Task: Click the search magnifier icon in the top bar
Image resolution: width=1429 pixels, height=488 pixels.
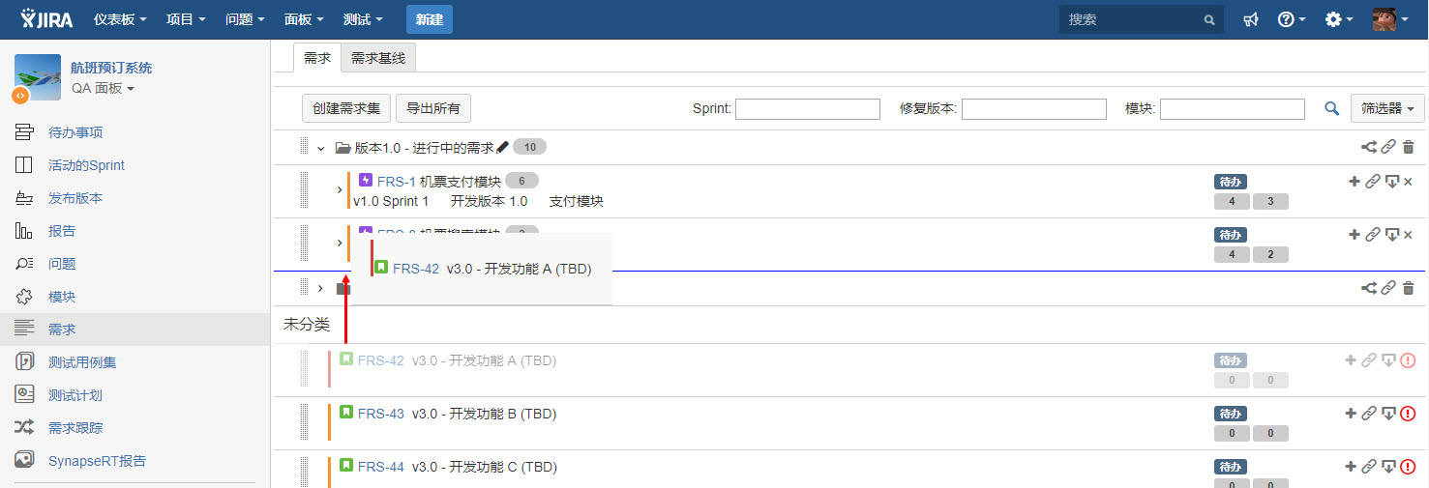Action: click(1208, 19)
